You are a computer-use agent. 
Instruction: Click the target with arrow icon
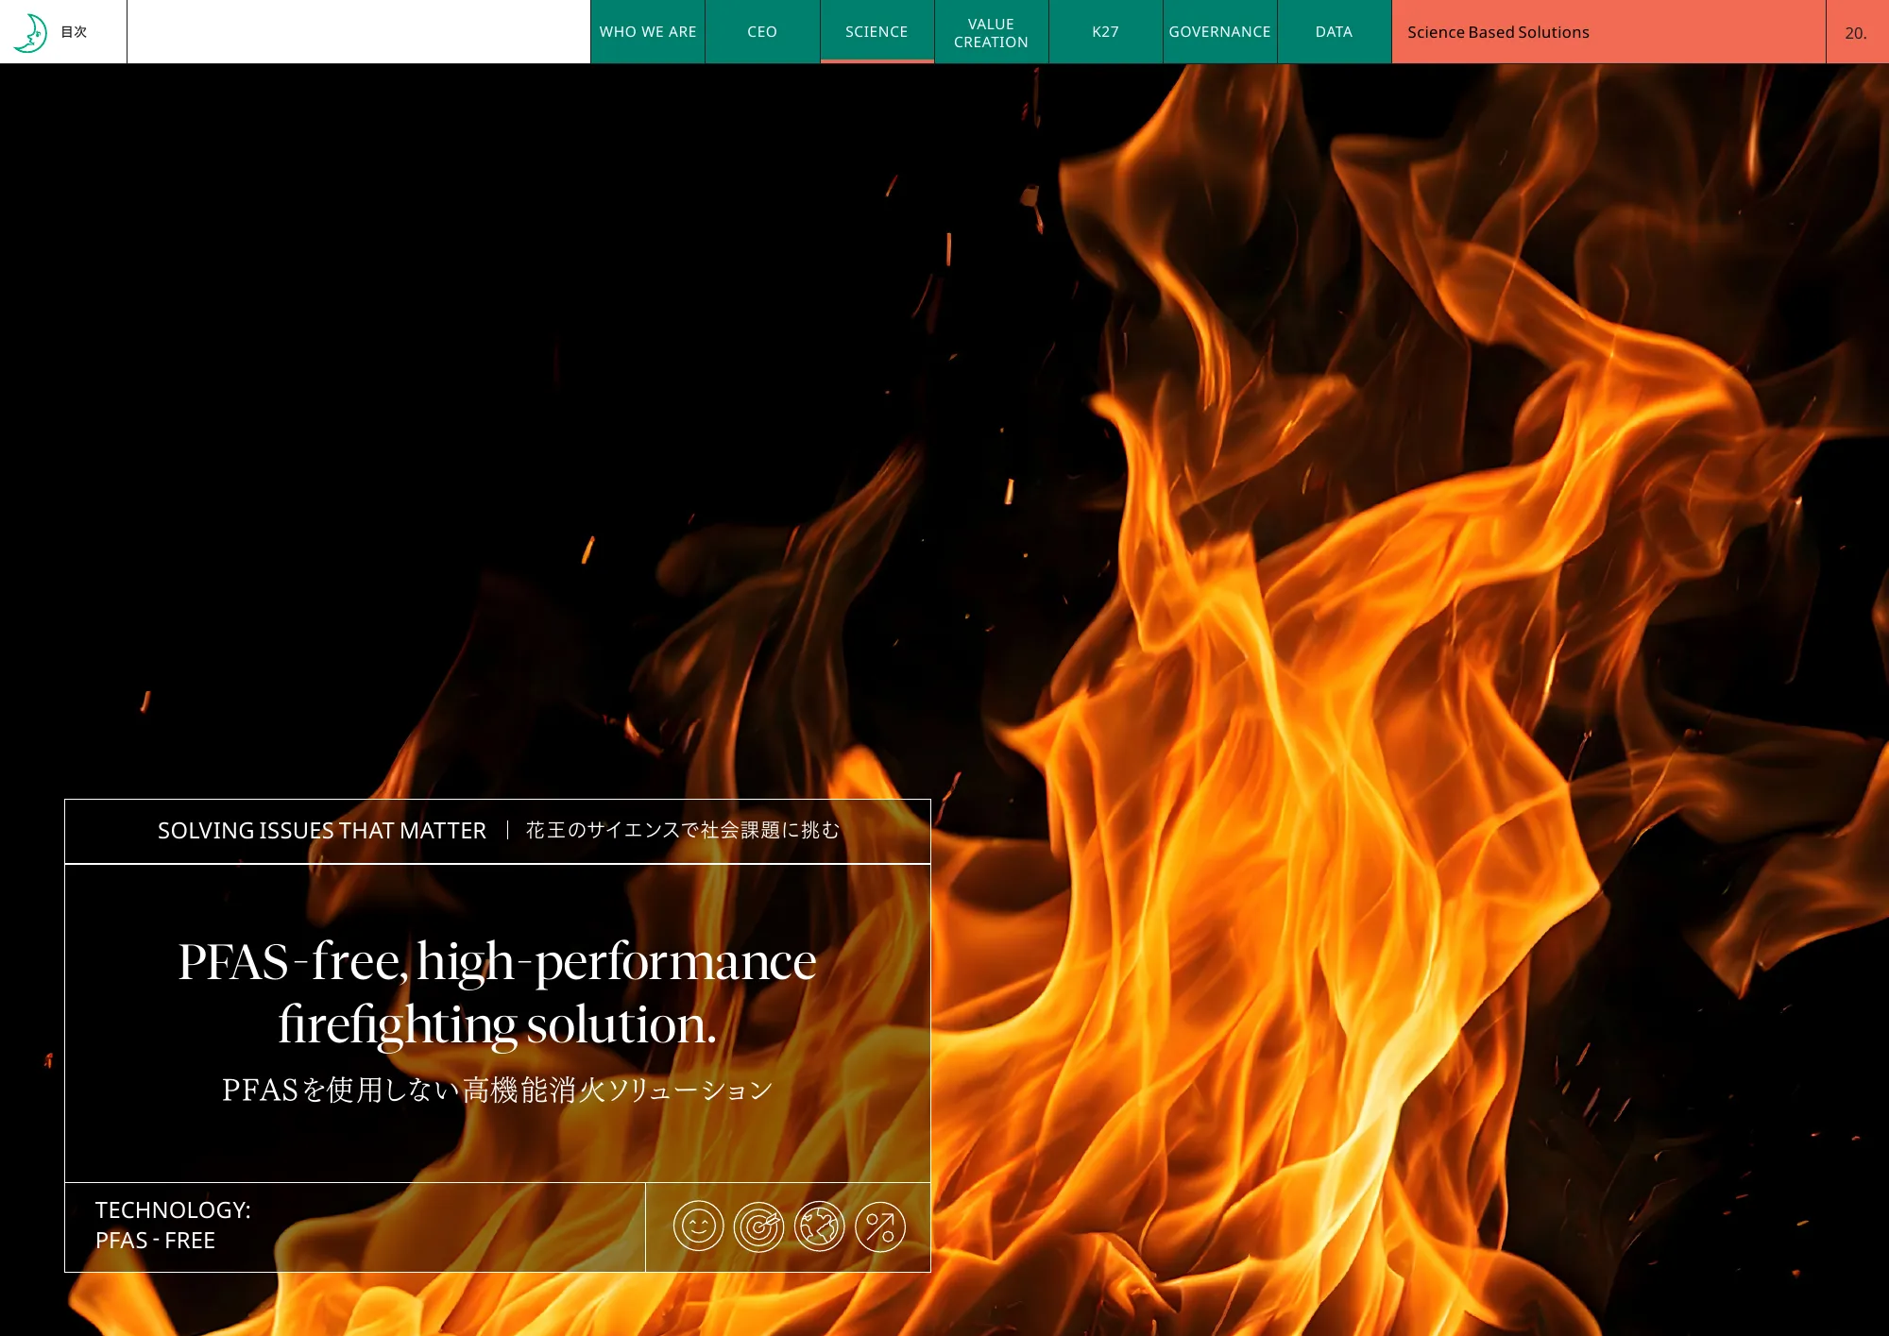coord(758,1226)
